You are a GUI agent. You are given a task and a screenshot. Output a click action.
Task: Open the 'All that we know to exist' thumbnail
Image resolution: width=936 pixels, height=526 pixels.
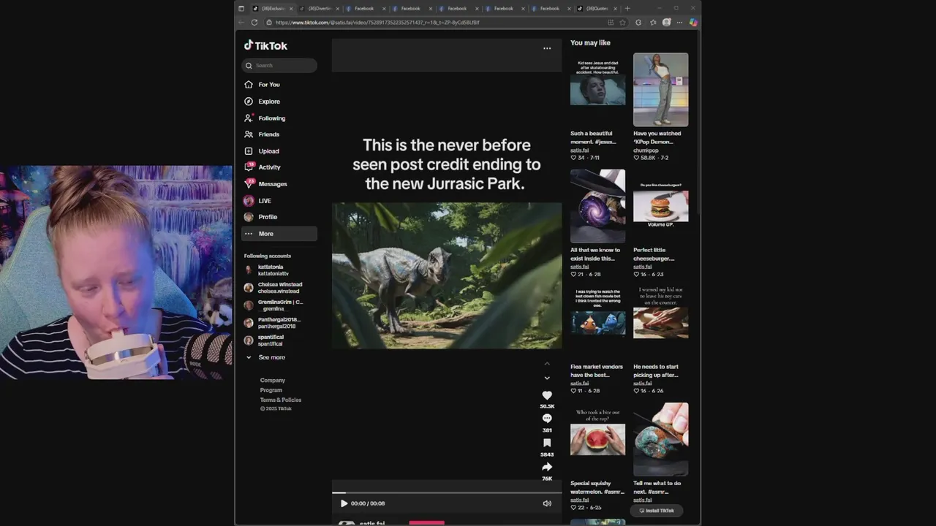coord(598,206)
